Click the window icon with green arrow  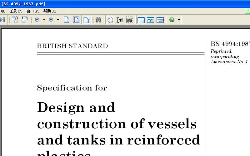click(150, 20)
